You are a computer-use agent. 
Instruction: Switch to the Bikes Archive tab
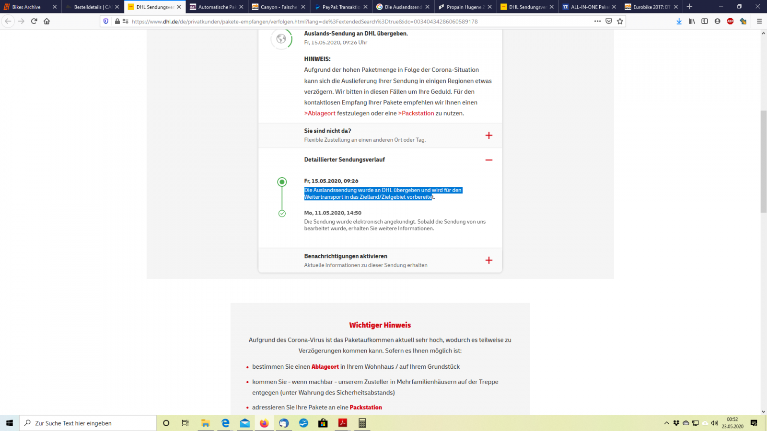point(26,7)
